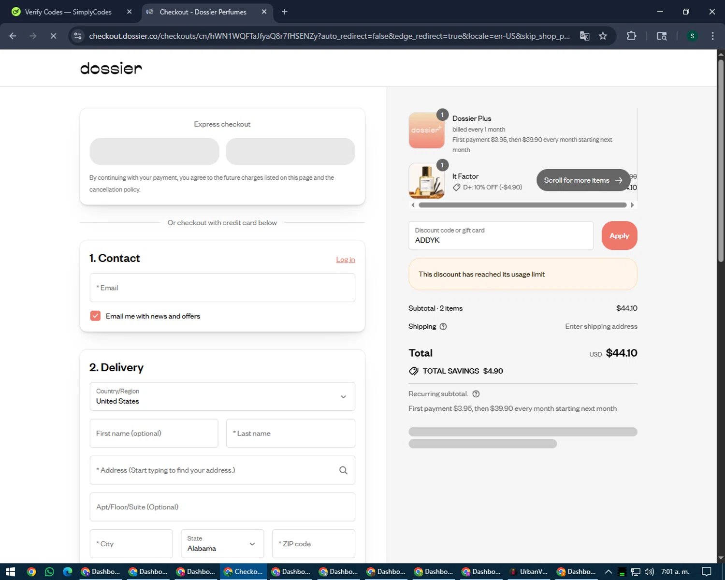This screenshot has height=580, width=725.
Task: Click the second express checkout button placeholder
Action: click(x=290, y=151)
